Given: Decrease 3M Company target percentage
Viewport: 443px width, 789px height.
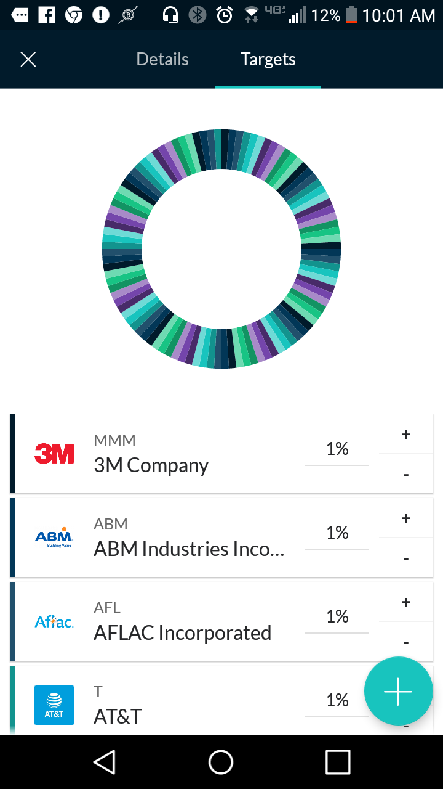Looking at the screenshot, I should tap(406, 475).
